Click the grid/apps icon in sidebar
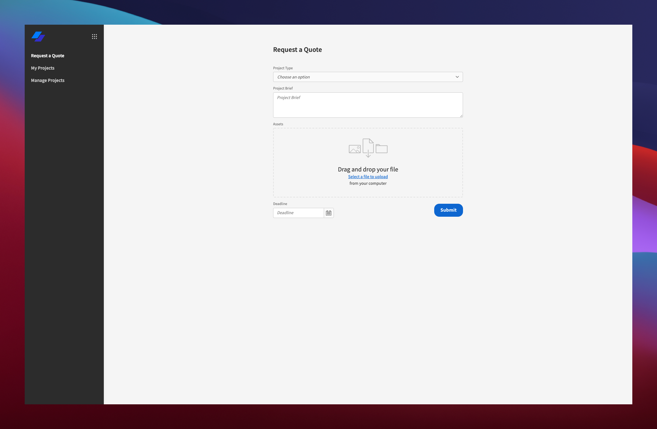This screenshot has width=657, height=429. pos(94,36)
